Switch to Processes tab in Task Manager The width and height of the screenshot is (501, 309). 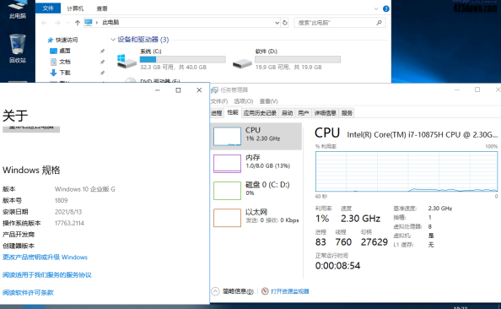(217, 113)
